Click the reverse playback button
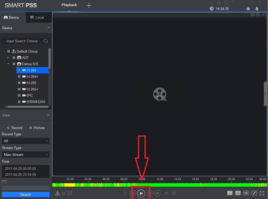Viewport: 268px width, 199px height. 133,193
